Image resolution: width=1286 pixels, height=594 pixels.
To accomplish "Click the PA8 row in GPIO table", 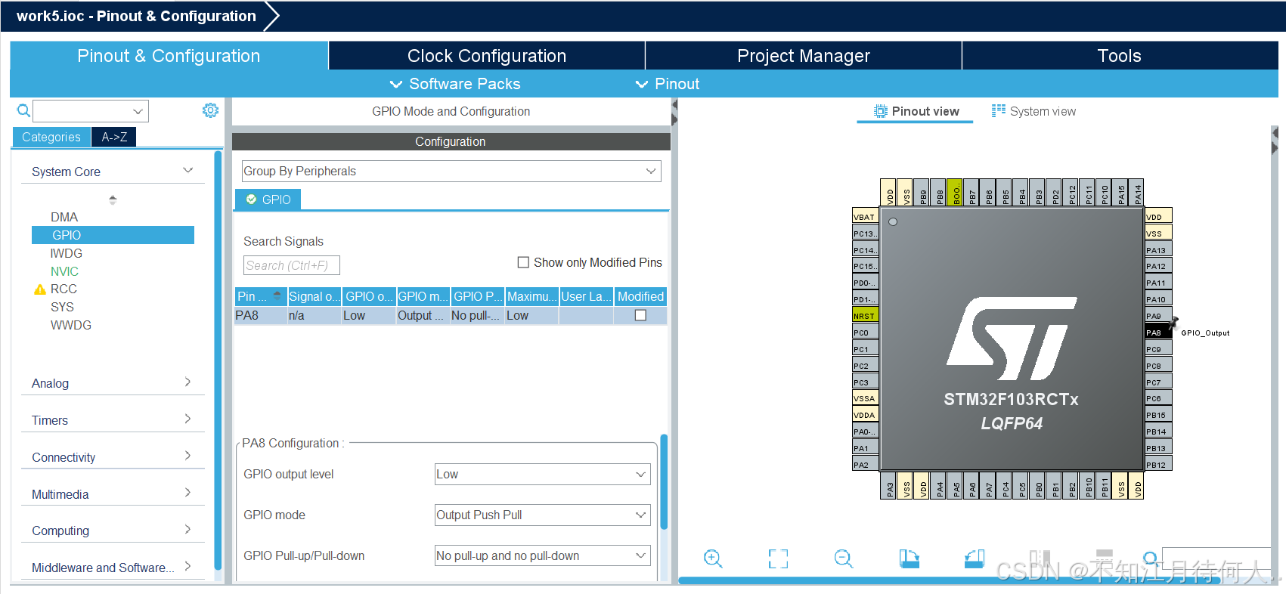I will [x=451, y=315].
